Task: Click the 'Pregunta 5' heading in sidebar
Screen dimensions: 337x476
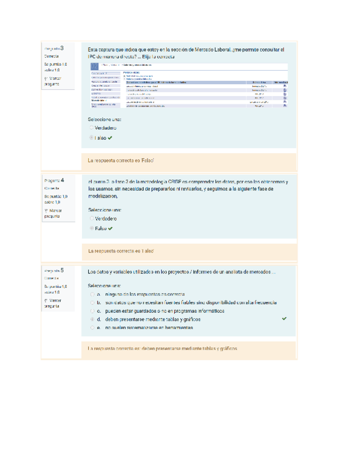Action: [x=53, y=271]
